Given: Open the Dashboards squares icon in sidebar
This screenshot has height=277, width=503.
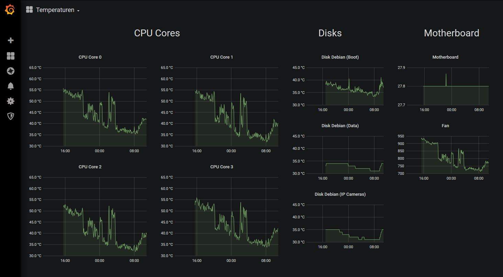Looking at the screenshot, I should (x=11, y=56).
